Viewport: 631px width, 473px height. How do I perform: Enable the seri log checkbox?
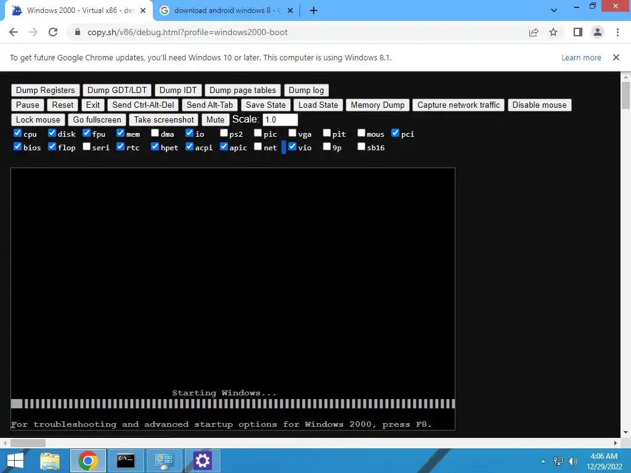86,147
